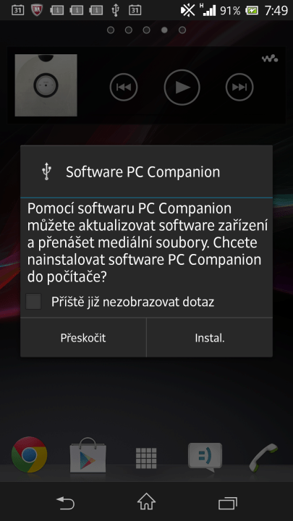The image size is (293, 521).
Task: Open the phone dialer handset icon
Action: [263, 457]
